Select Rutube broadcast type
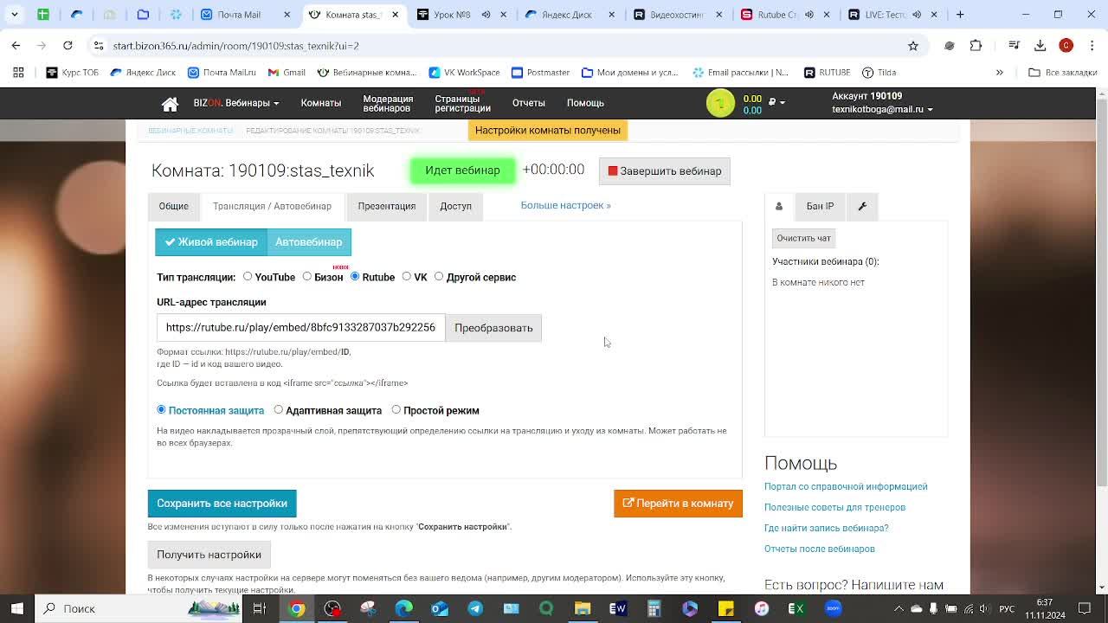The image size is (1108, 623). [355, 277]
